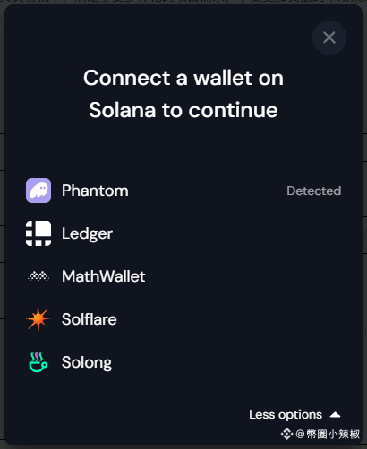The width and height of the screenshot is (367, 449).
Task: Click the MathWallet dotted logo icon
Action: [38, 276]
